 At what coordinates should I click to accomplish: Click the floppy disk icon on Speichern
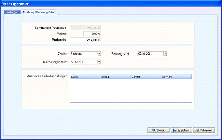175,130
